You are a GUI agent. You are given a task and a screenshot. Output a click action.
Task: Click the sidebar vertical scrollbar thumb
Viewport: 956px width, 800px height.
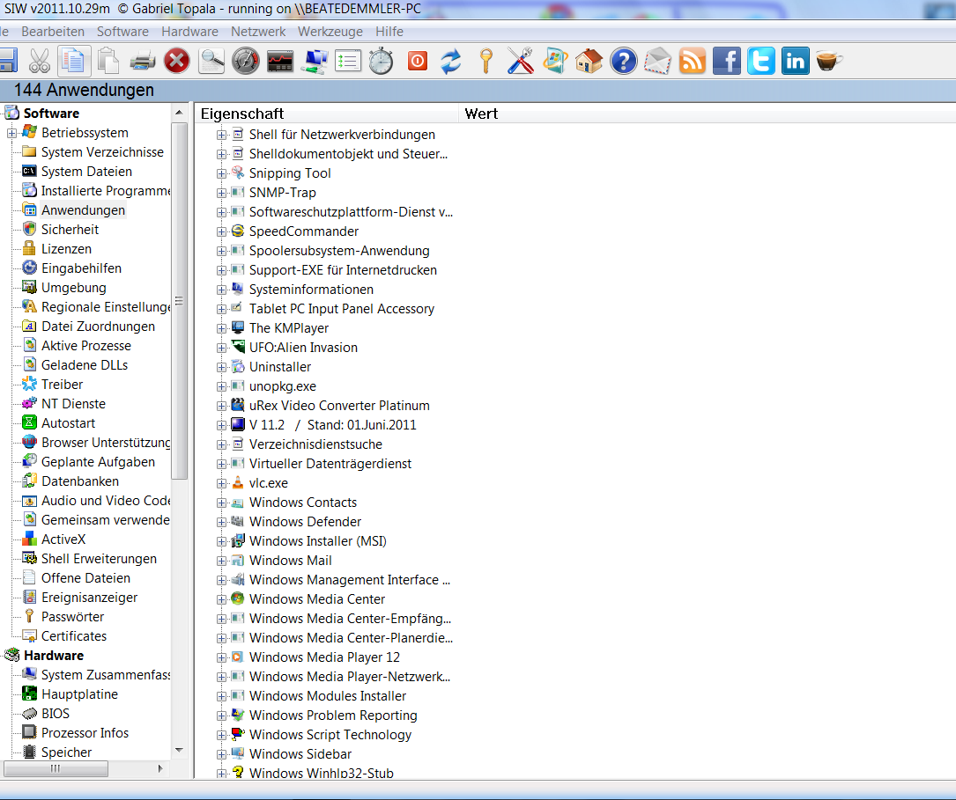pyautogui.click(x=179, y=301)
